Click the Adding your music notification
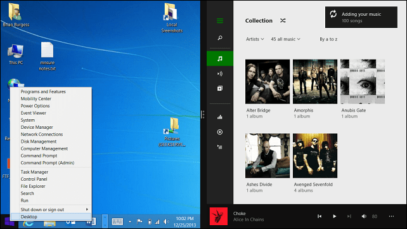Screen dimensions: 407x229 point(361,17)
